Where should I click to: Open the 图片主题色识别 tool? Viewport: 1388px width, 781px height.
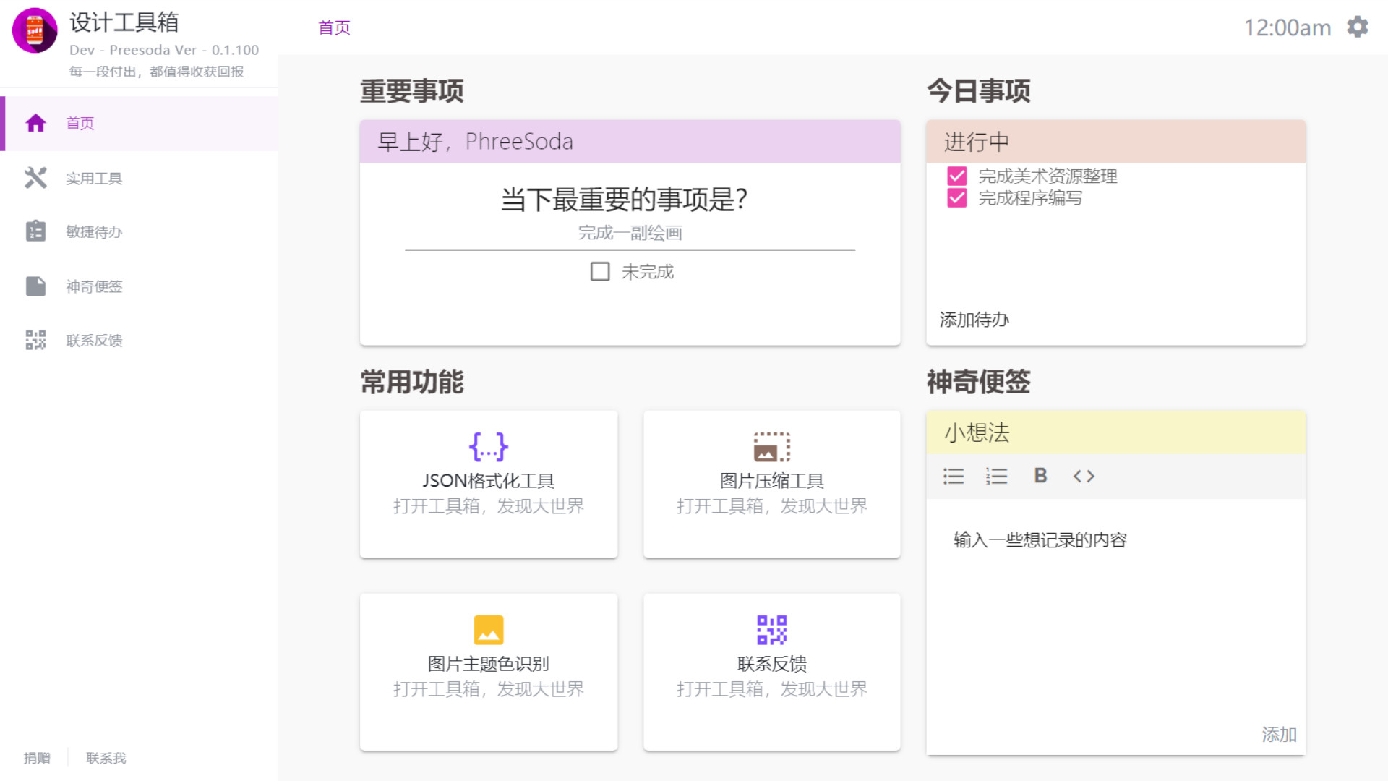tap(489, 671)
